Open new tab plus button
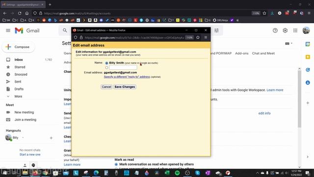This screenshot has width=314, height=177. point(50,4)
